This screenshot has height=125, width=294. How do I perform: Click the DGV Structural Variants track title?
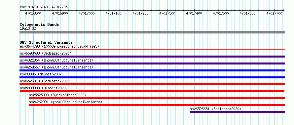click(x=46, y=42)
